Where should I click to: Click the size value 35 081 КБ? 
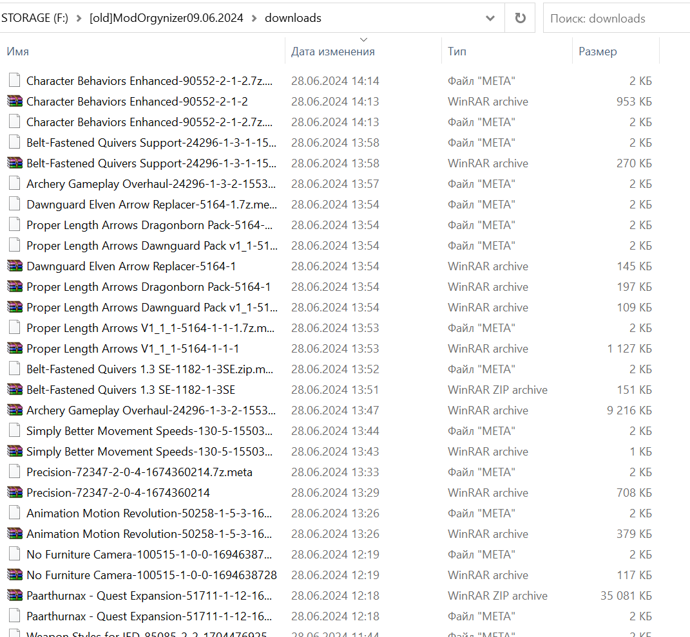pyautogui.click(x=626, y=596)
